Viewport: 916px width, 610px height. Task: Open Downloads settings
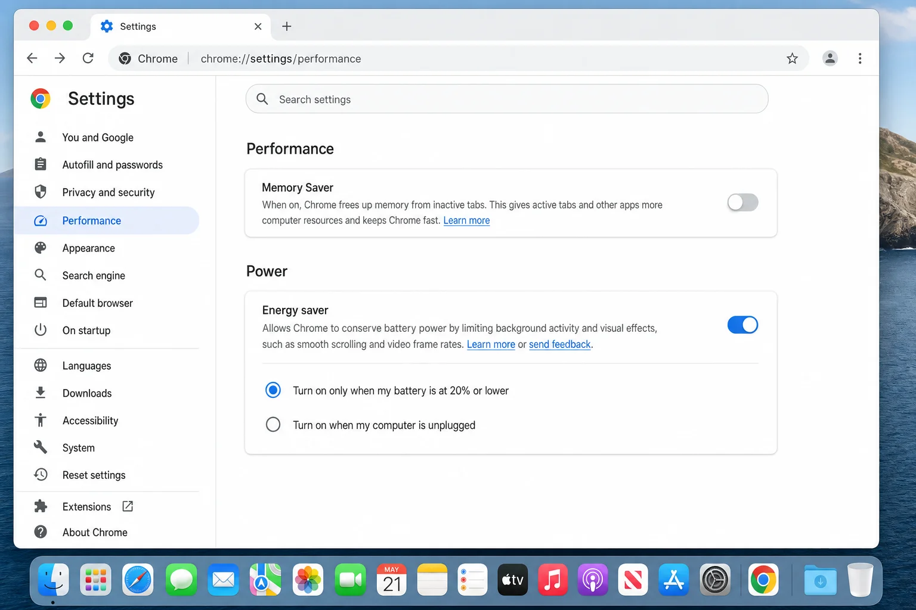[x=106, y=393]
